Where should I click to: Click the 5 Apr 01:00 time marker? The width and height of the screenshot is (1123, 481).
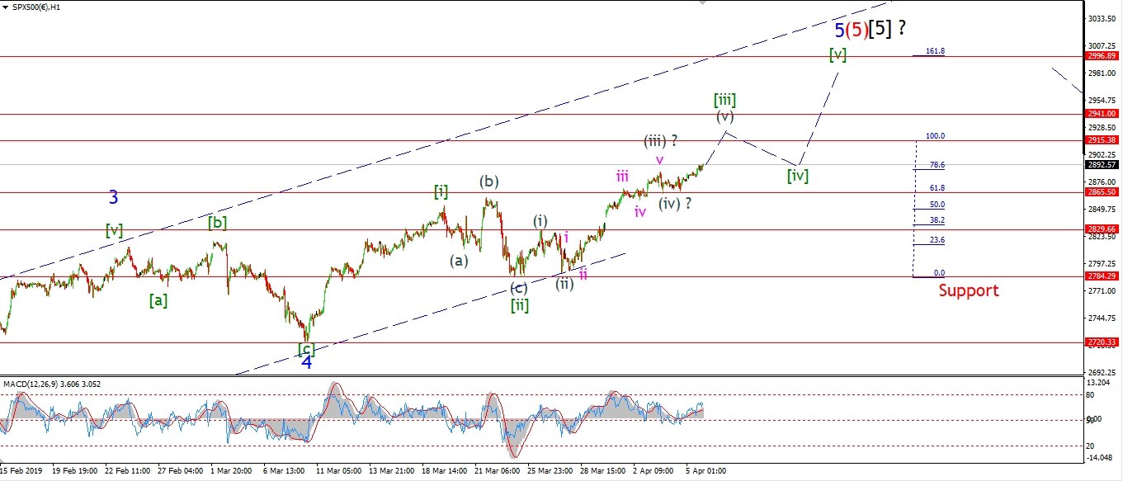click(706, 471)
